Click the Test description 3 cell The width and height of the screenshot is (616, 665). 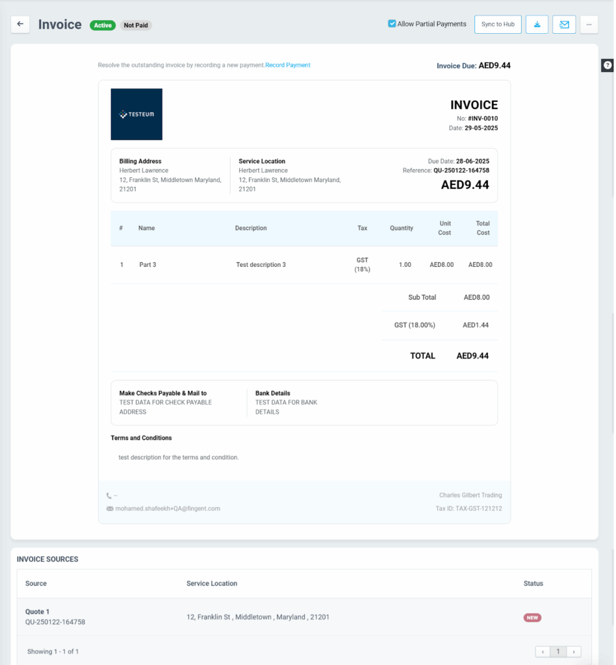(261, 265)
